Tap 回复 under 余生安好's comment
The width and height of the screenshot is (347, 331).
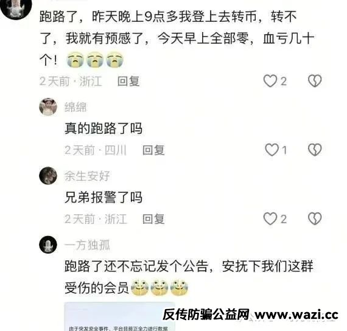(x=153, y=219)
